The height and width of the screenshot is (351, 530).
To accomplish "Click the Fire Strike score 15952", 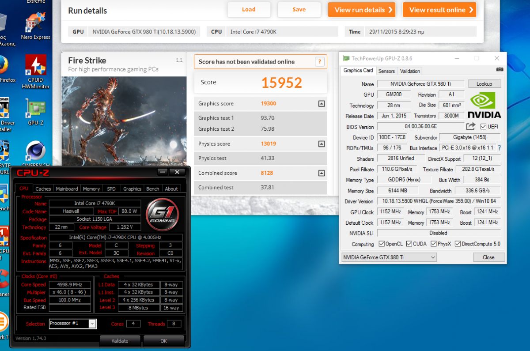I will point(281,83).
